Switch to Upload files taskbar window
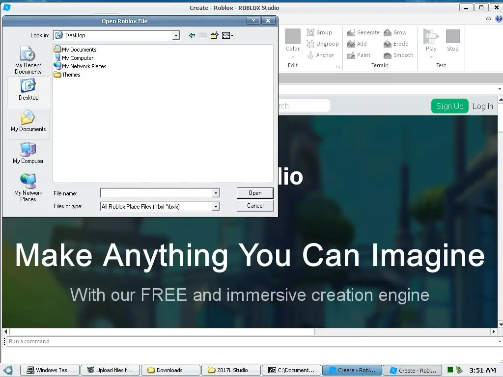This screenshot has height=377, width=503. 111,370
